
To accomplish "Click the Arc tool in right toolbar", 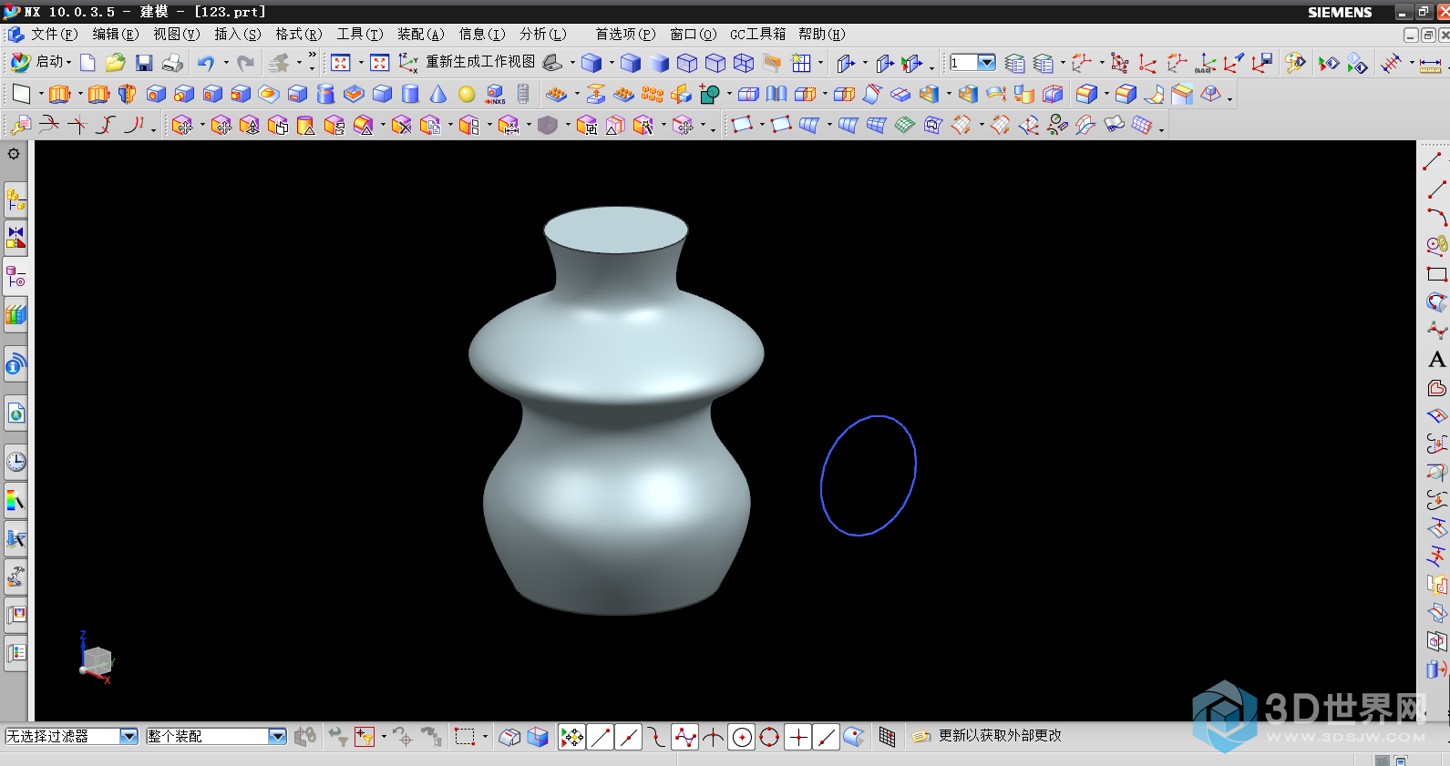I will (x=1436, y=217).
